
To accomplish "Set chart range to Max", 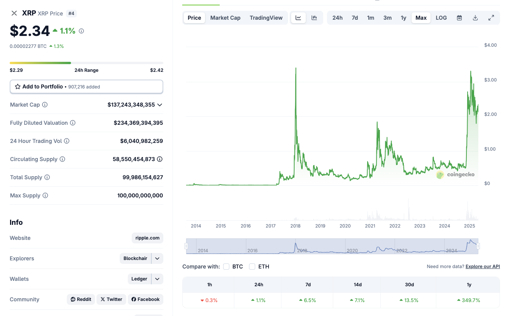I will [x=421, y=18].
